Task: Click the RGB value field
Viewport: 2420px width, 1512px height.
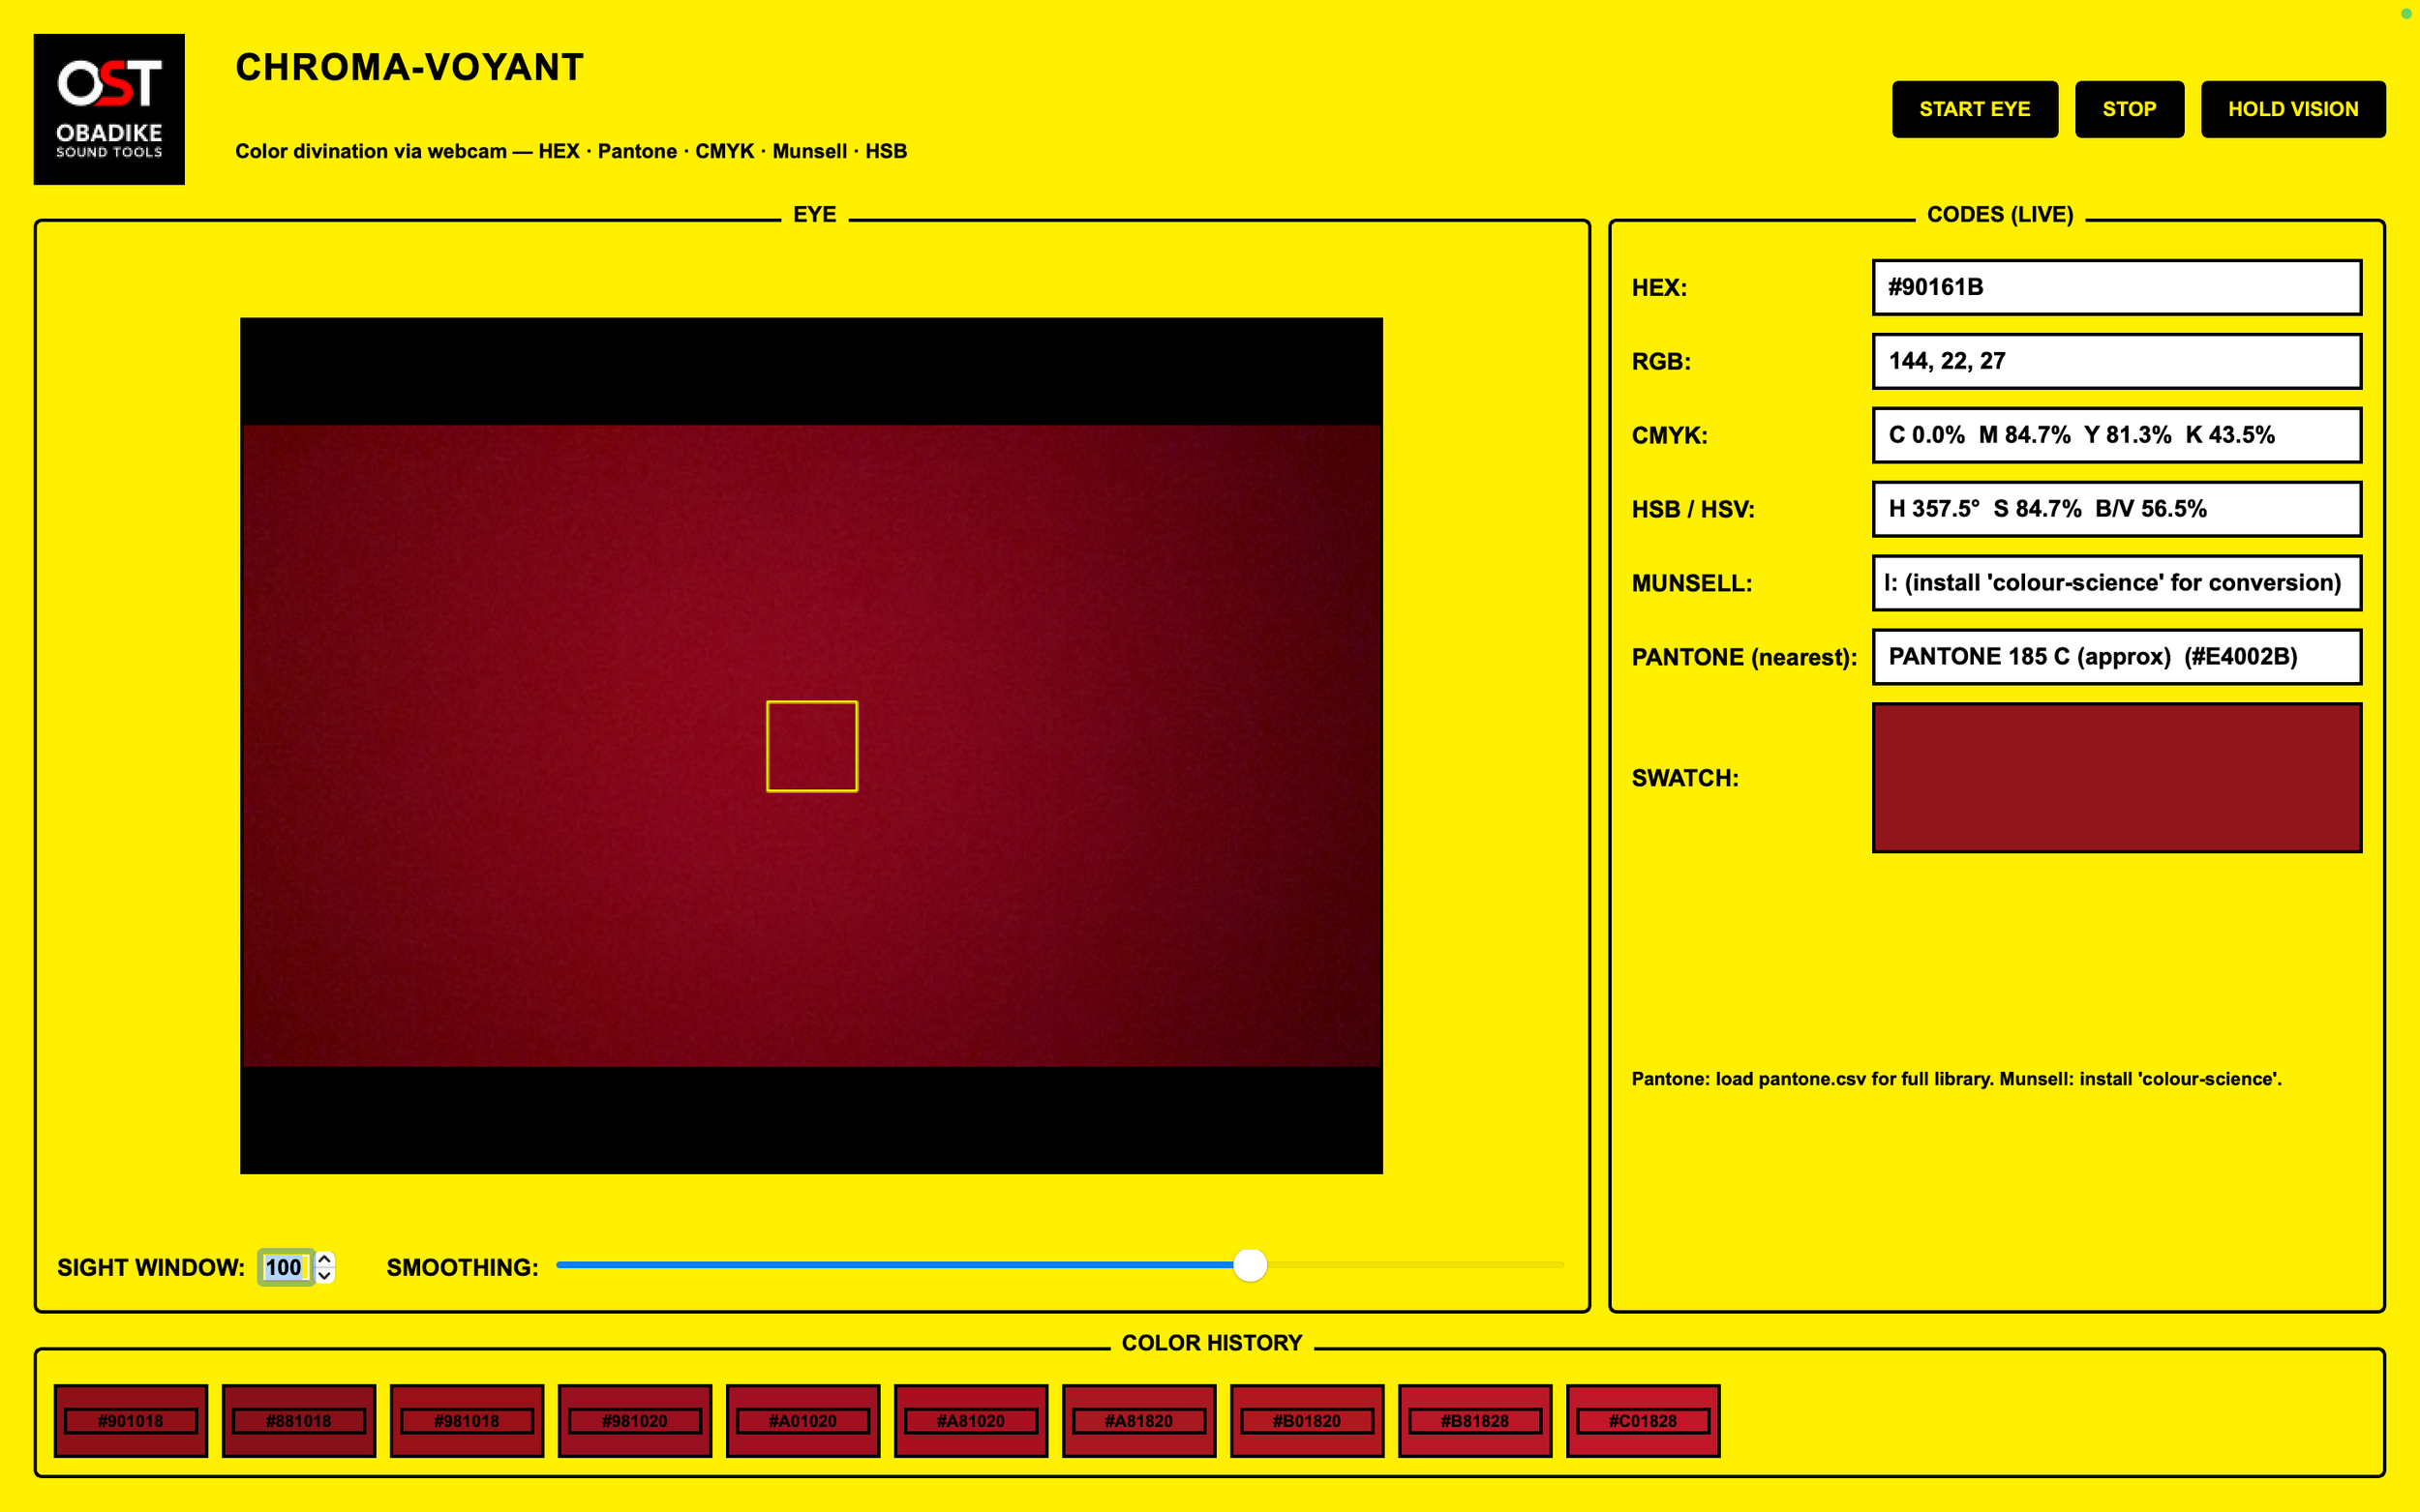Action: tap(2116, 361)
